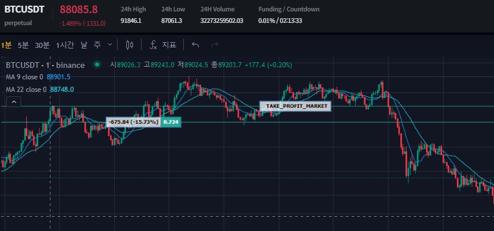Click the Funding / Countdown label
Viewport: 494px width, 231px height.
point(289,10)
